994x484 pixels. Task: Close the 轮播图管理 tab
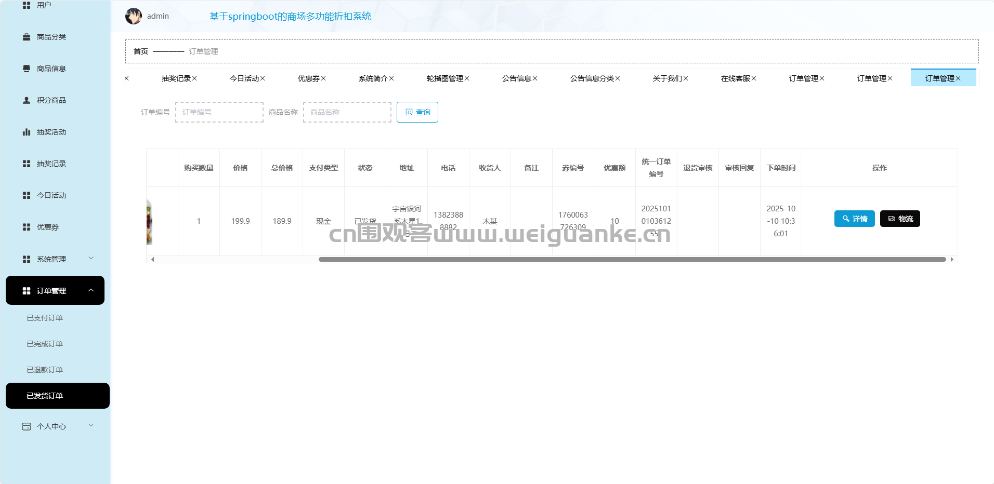pyautogui.click(x=467, y=78)
